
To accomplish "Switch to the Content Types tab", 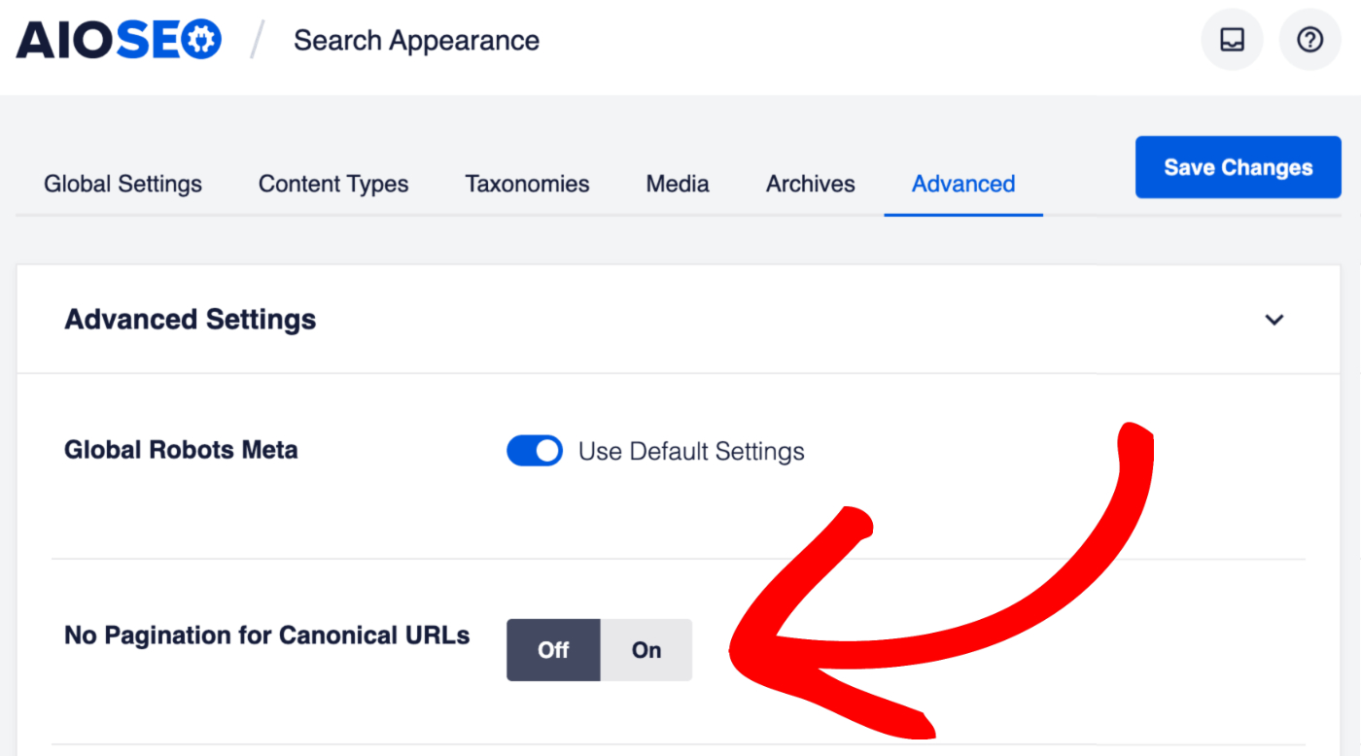I will click(x=333, y=184).
